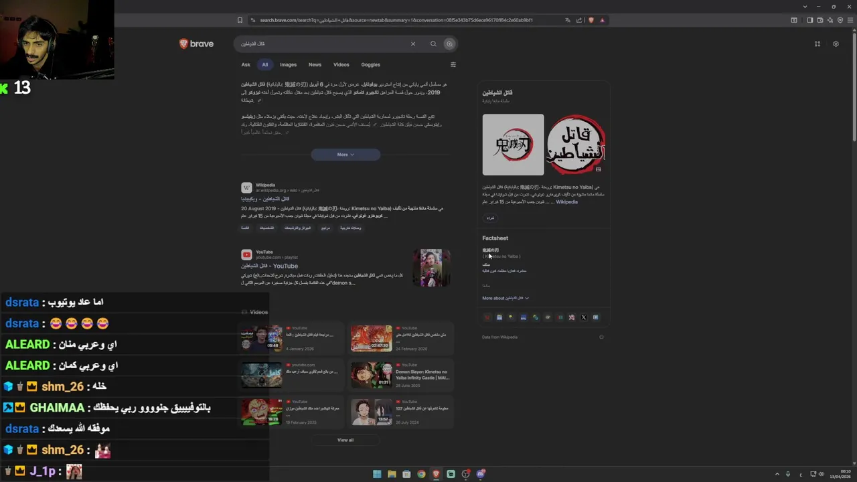Click the Factsheet heading

[x=495, y=238]
